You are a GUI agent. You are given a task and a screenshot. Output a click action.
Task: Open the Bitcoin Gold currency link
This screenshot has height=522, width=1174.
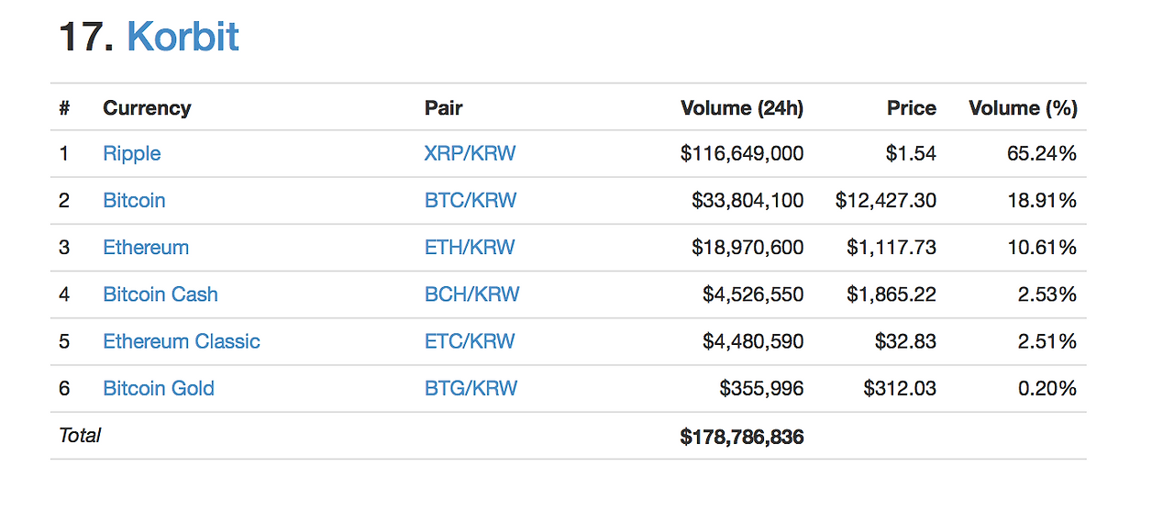(x=159, y=388)
